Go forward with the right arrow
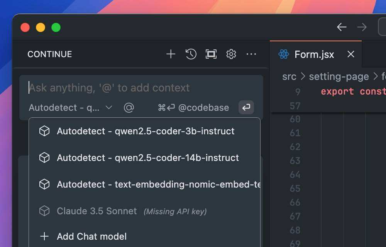Viewport: 386px width, 247px height. tap(362, 27)
